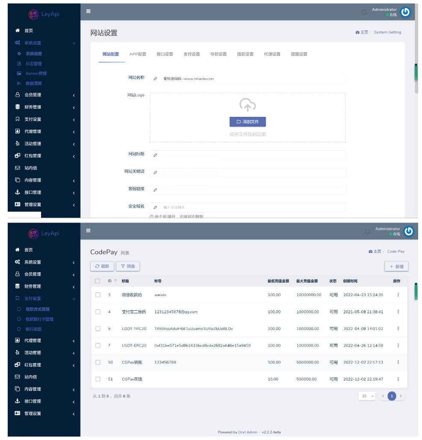Click into the 安全域名 input field
This screenshot has height=440, width=422.
coord(252,207)
